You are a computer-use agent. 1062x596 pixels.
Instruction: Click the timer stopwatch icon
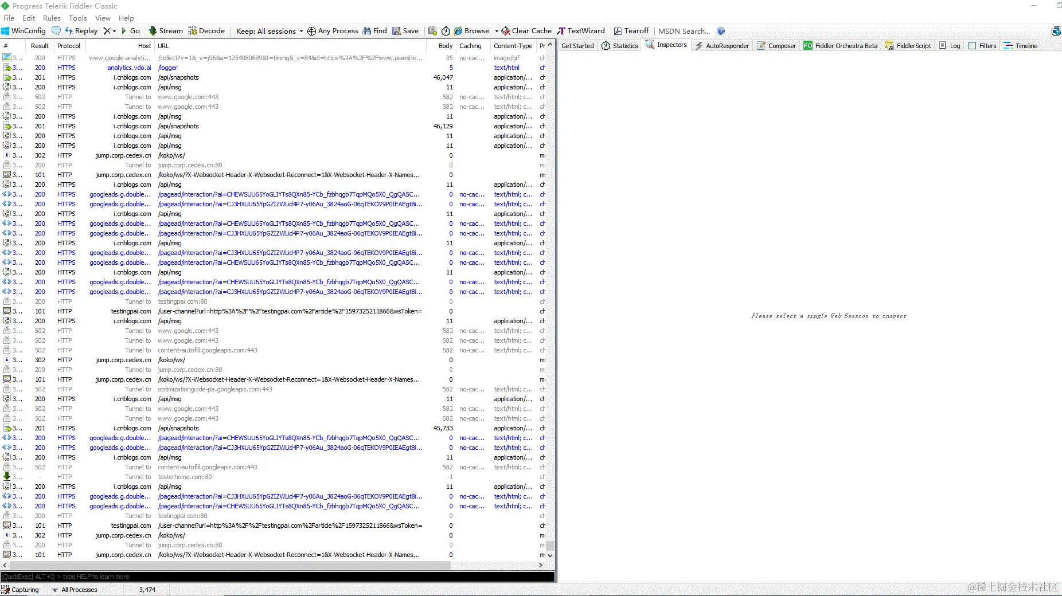[x=446, y=31]
